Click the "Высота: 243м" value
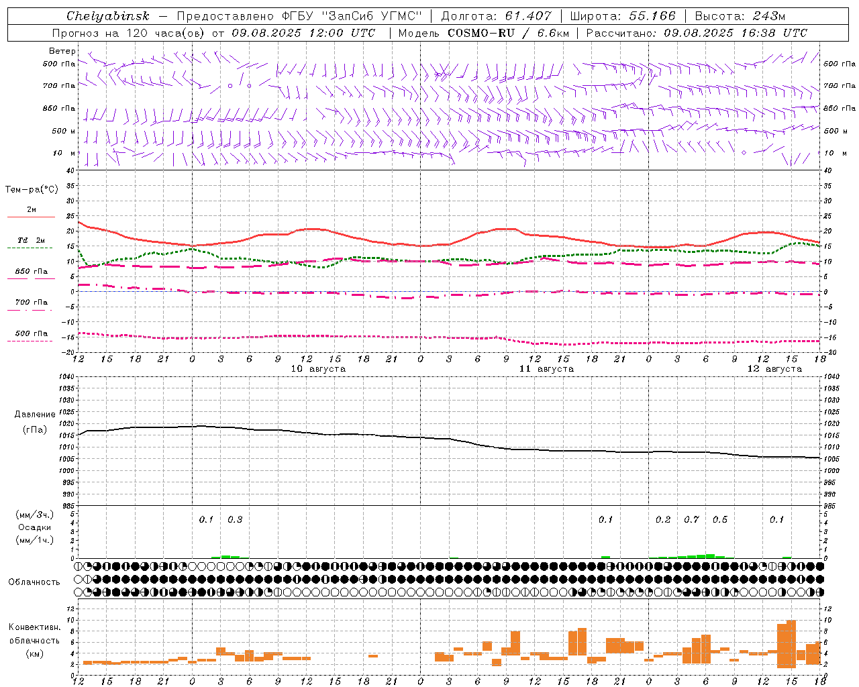The image size is (859, 687). click(x=740, y=16)
